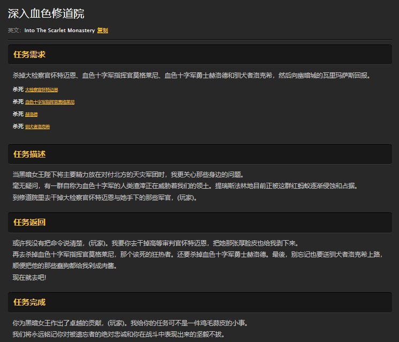Viewport: 399px width, 342px height.
Task: Open the 血色十字军指挥官莫格莱尼 link
Action: [x=50, y=102]
